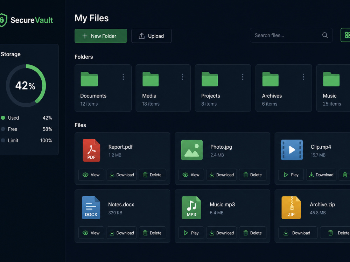Download Archive.zip
The width and height of the screenshot is (350, 262).
tap(298, 233)
